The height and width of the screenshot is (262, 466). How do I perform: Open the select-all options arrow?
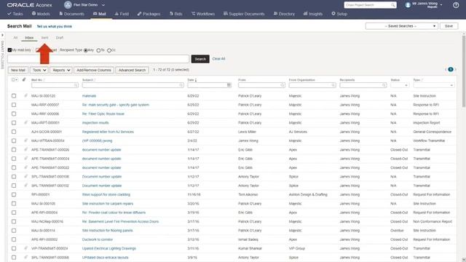pos(16,79)
